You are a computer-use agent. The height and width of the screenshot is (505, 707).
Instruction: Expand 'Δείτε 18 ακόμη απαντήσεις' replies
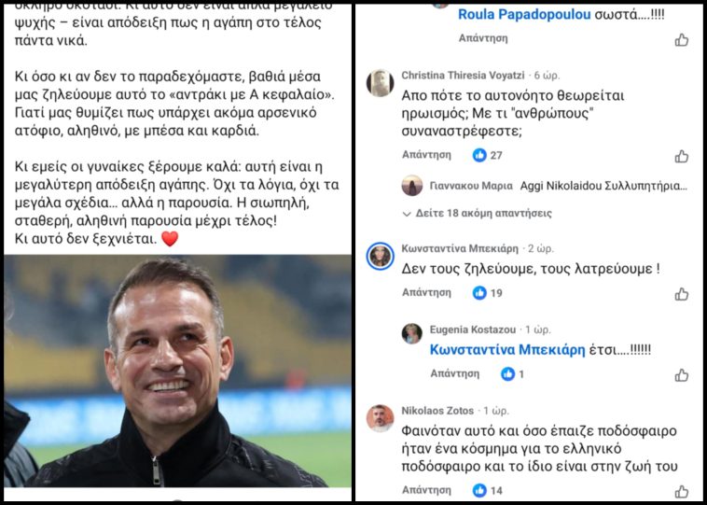click(476, 213)
